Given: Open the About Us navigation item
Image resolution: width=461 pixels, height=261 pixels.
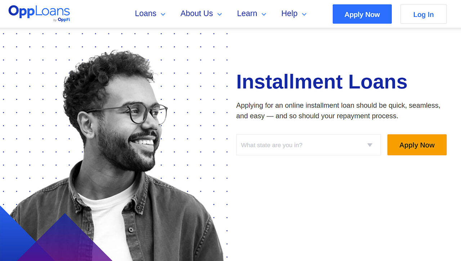Looking at the screenshot, I should coord(197,14).
